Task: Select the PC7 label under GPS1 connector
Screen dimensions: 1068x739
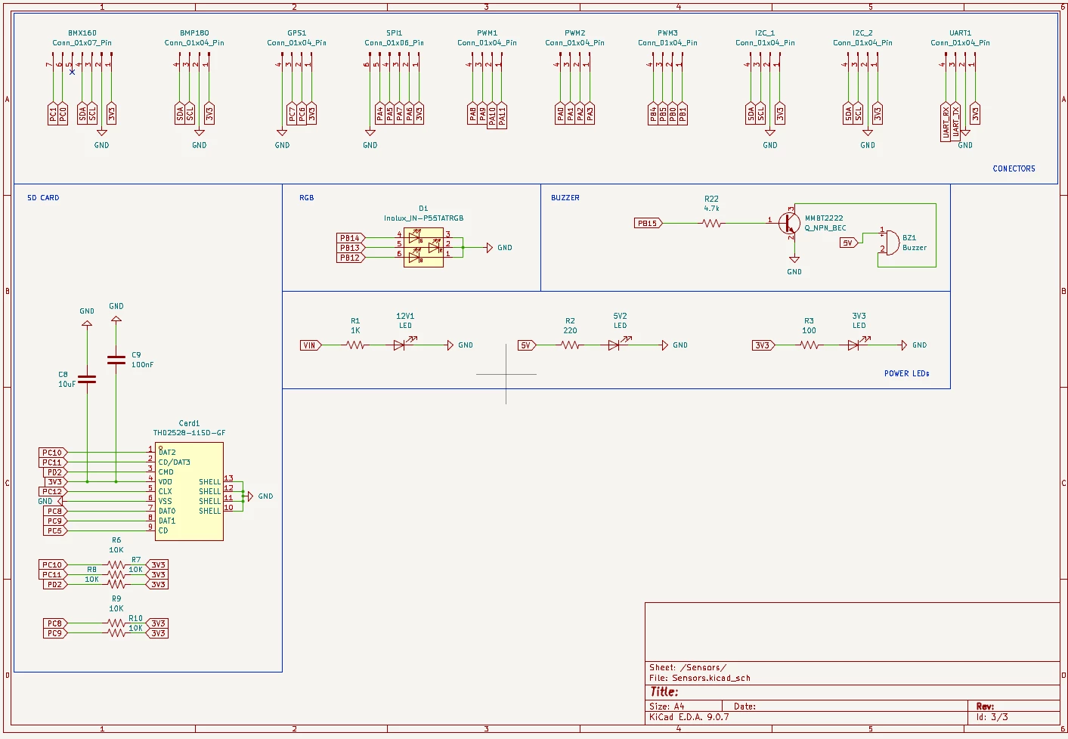Action: [x=292, y=114]
